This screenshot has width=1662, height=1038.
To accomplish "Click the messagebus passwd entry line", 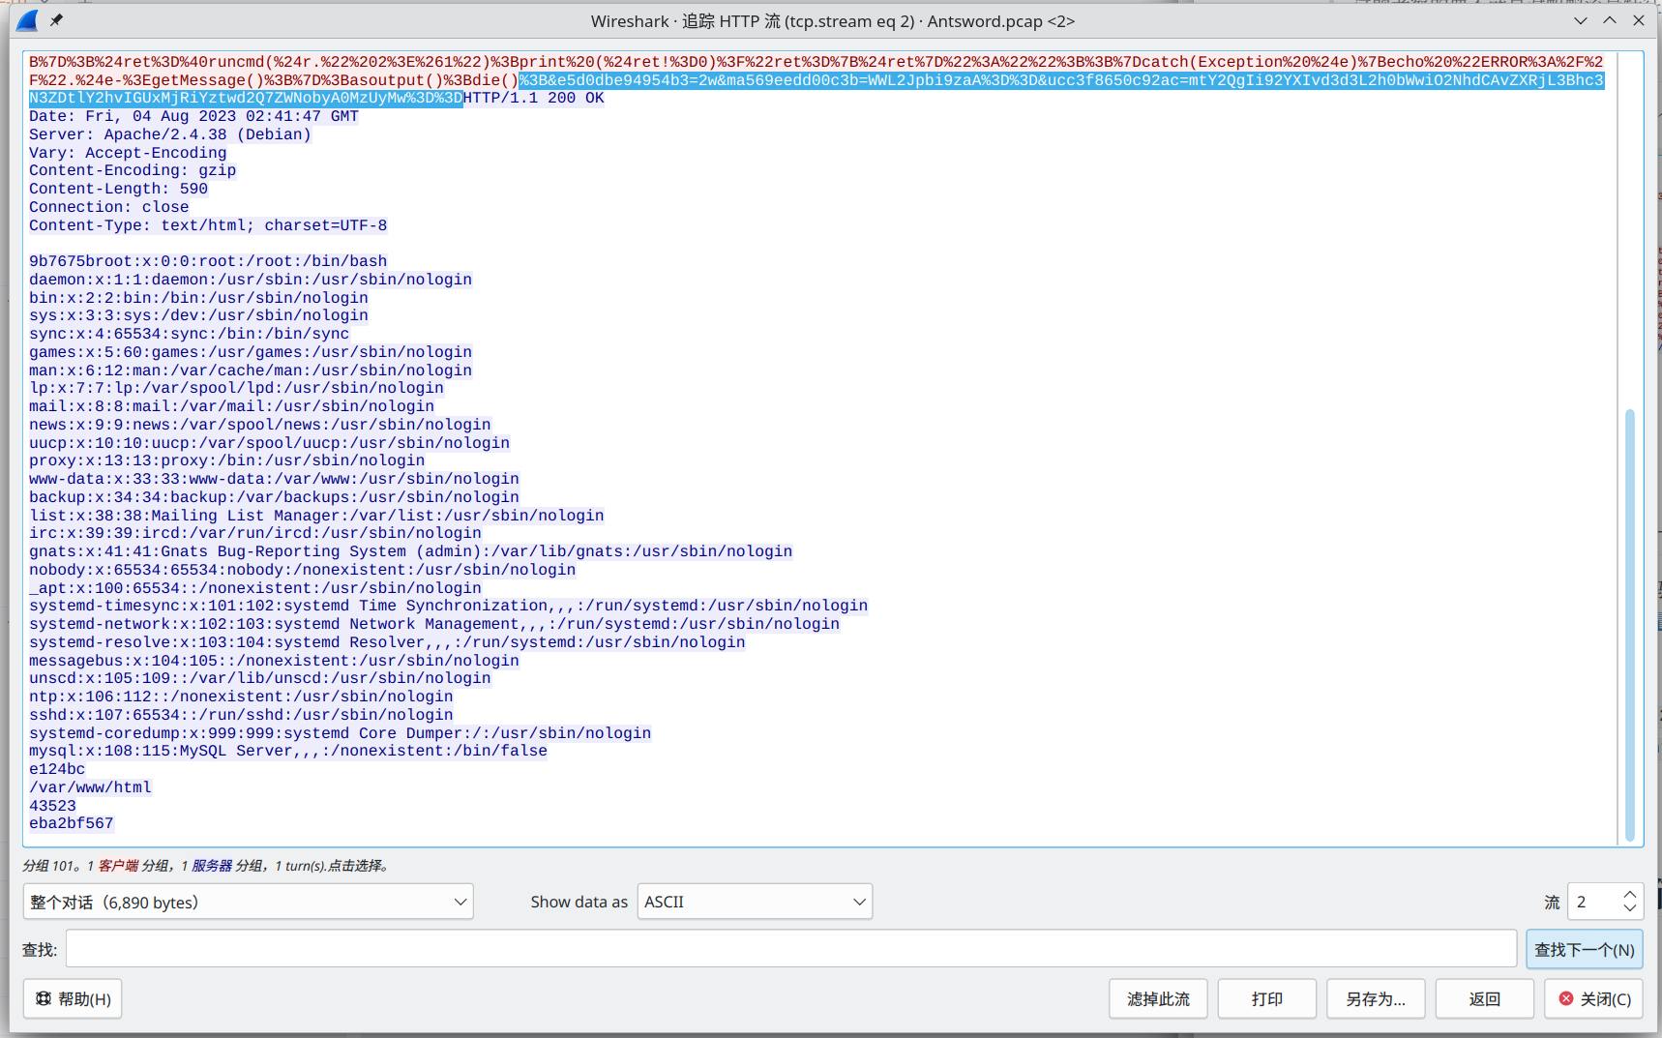I will coord(274,661).
